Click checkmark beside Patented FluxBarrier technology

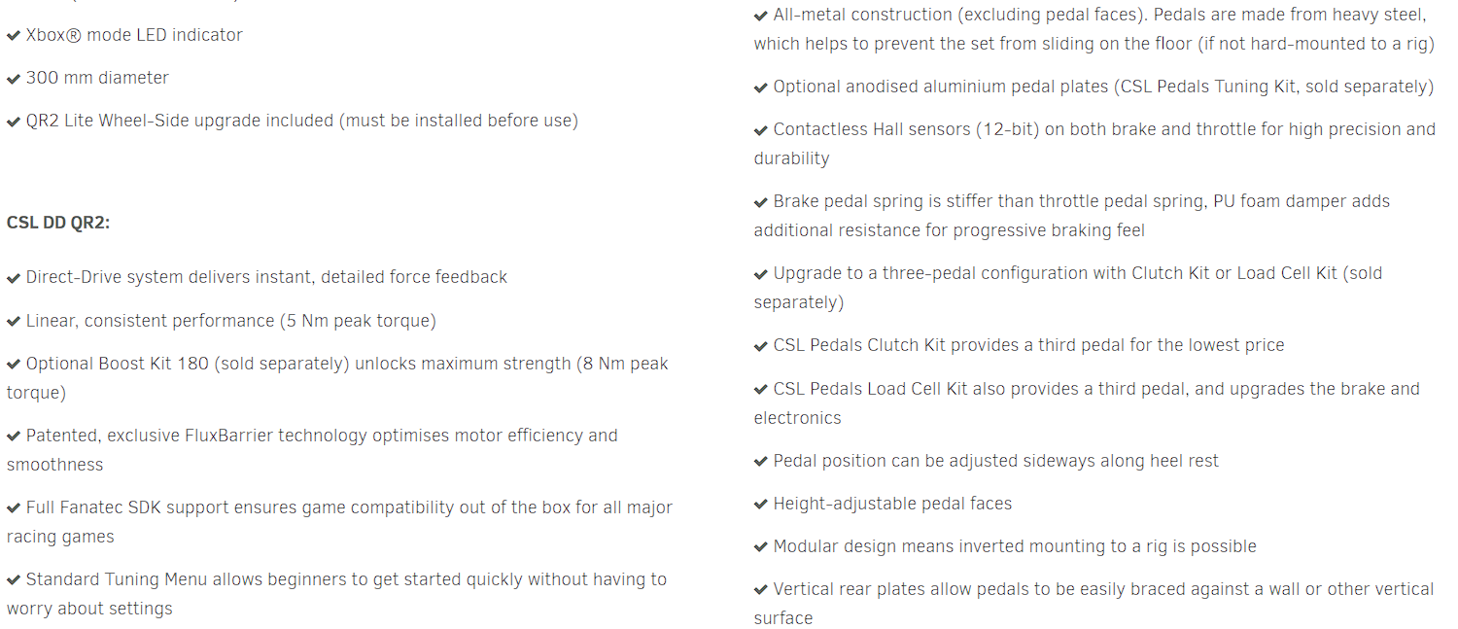tap(14, 437)
